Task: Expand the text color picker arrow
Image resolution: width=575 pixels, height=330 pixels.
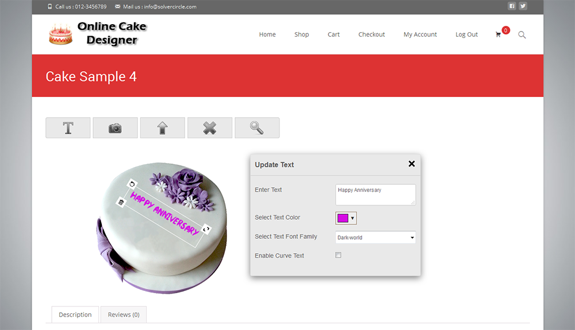Action: [x=352, y=219]
